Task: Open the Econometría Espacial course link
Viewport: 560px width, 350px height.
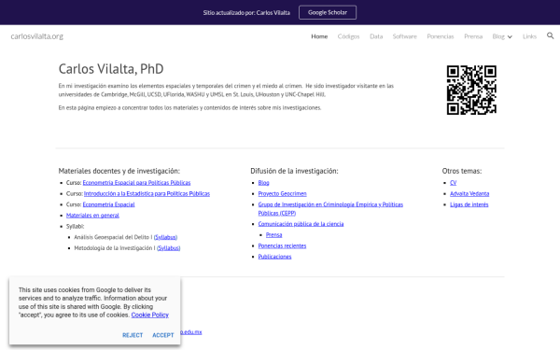Action: [x=108, y=204]
